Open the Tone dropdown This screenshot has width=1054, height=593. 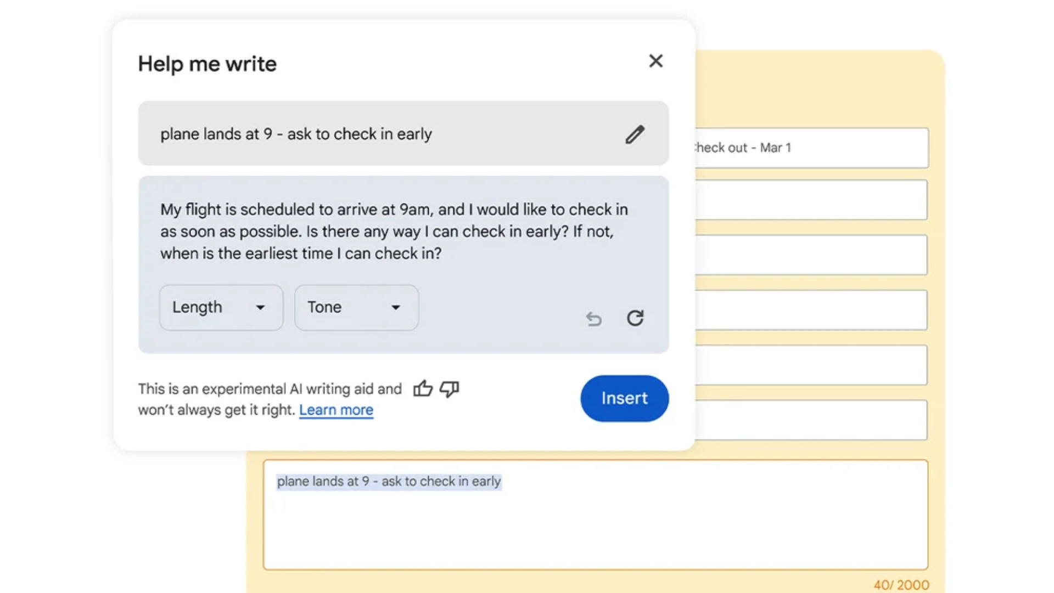[x=356, y=307]
